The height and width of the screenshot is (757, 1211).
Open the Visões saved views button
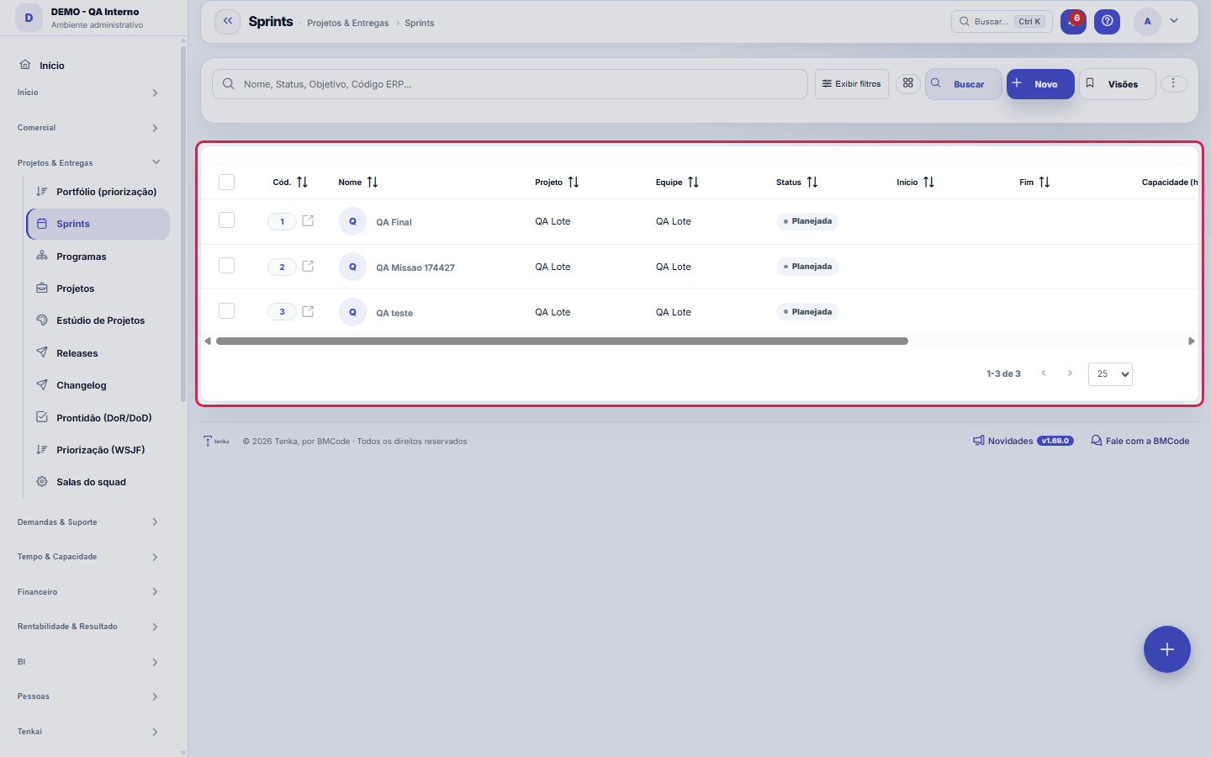[x=1117, y=84]
